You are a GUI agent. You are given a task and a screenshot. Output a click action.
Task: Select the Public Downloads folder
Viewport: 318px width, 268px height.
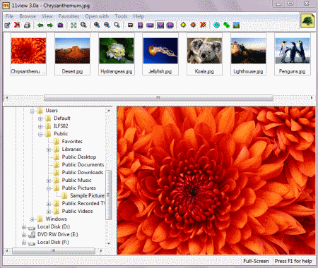(x=83, y=172)
